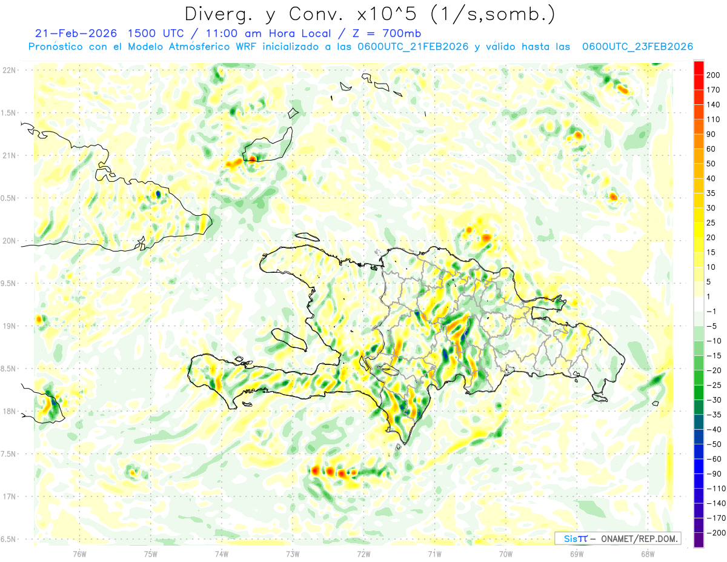Viewport: 727px width, 562px height.
Task: Click the -1 value on the color scale
Action: click(712, 311)
